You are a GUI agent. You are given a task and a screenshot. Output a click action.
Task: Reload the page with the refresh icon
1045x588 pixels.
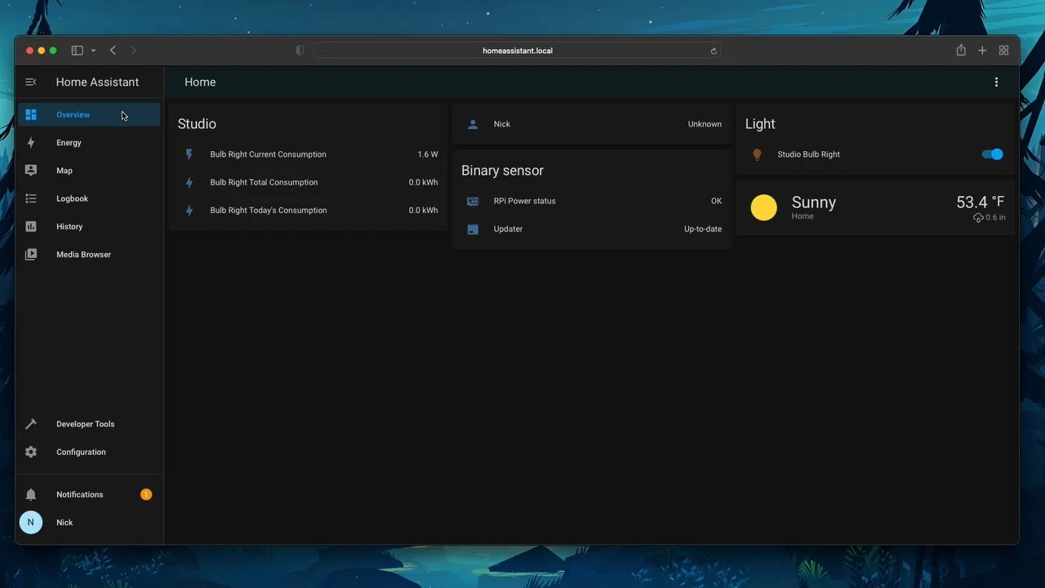714,51
